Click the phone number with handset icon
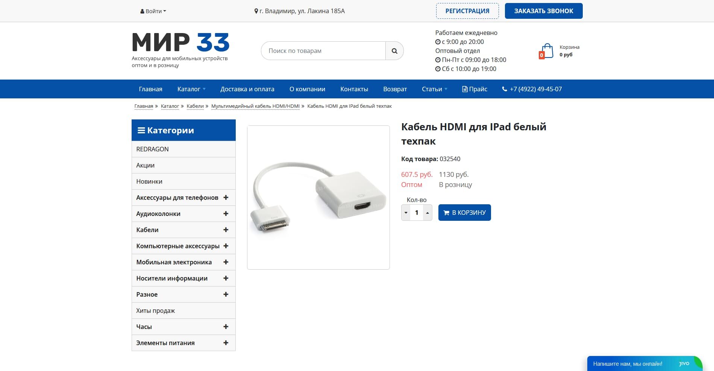Viewport: 714px width, 371px height. pos(532,89)
